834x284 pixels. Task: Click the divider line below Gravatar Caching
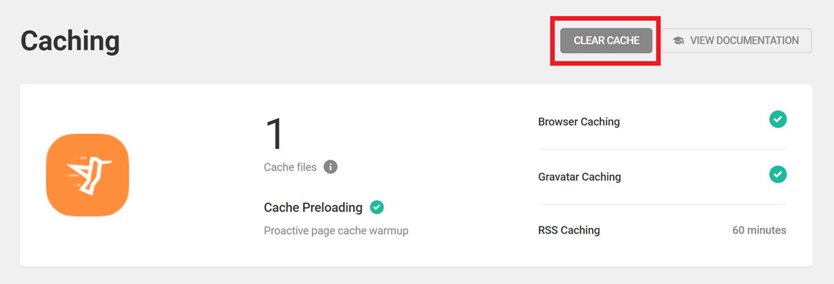click(x=662, y=204)
